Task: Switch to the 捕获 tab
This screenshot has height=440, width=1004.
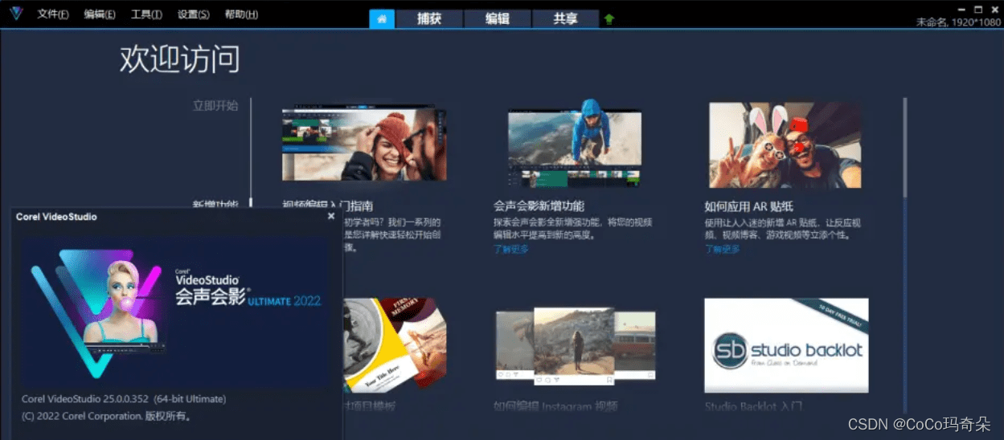Action: click(429, 18)
